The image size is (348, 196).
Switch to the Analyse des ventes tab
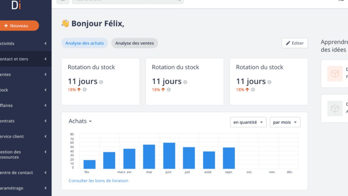[134, 43]
